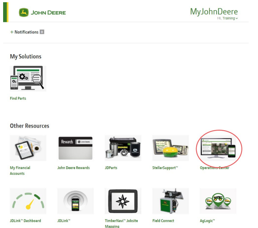Image resolution: width=258 pixels, height=228 pixels.
Task: Follow the Operations Center text link
Action: tap(214, 168)
